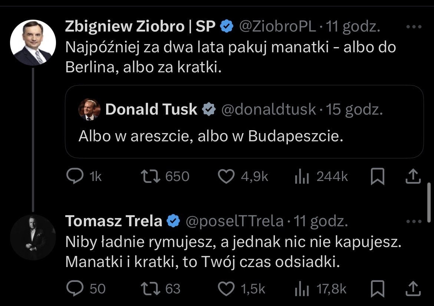
Task: Share Zbigniew Ziobro's tweet
Action: [413, 177]
